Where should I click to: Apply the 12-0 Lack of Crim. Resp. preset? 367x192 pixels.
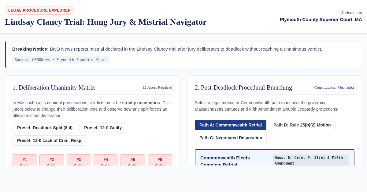[50, 140]
